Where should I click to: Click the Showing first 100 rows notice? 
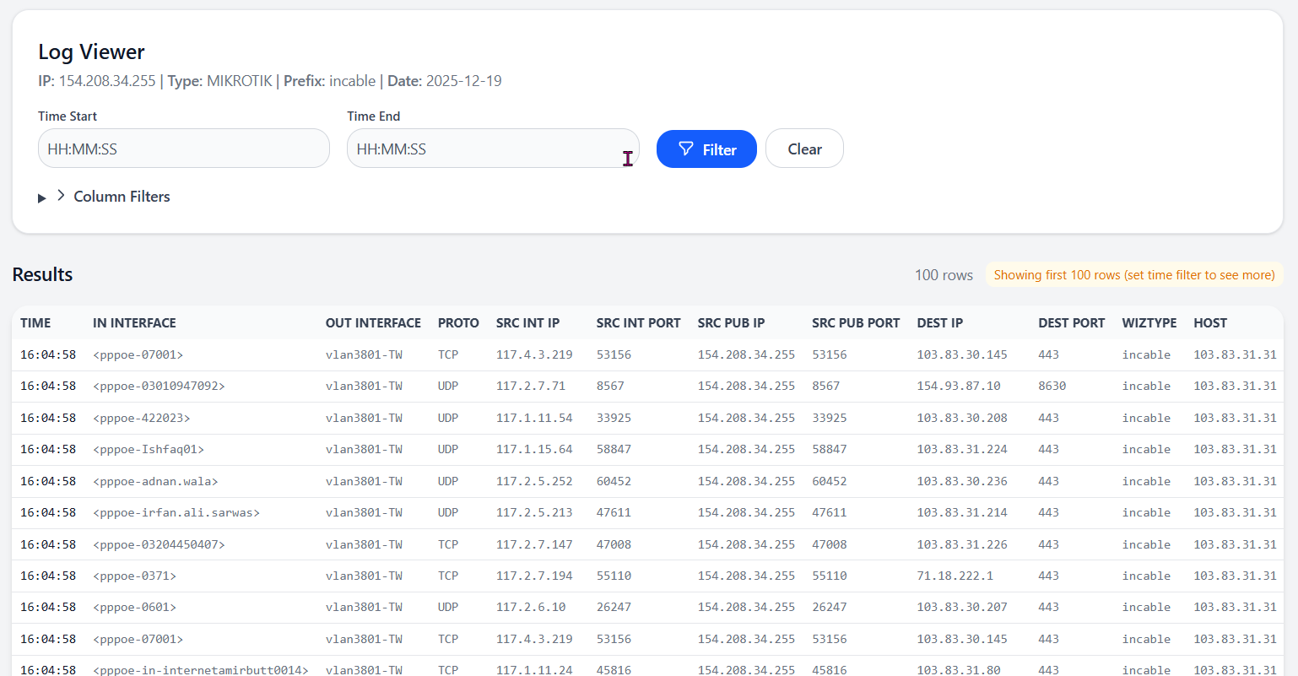click(1134, 275)
